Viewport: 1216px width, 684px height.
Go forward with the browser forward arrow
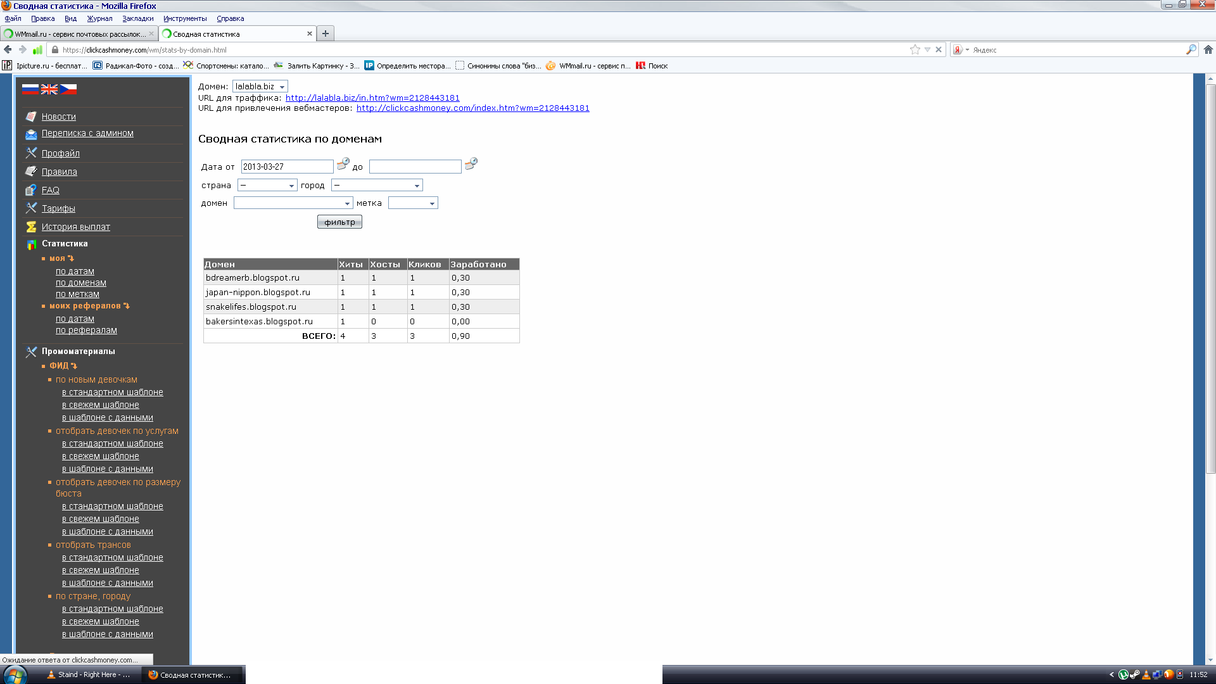pyautogui.click(x=23, y=49)
